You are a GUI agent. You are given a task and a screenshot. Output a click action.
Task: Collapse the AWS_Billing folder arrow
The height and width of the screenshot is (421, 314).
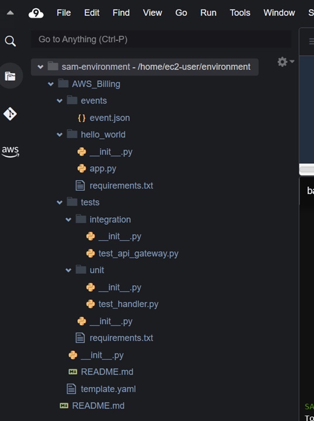[x=51, y=84]
